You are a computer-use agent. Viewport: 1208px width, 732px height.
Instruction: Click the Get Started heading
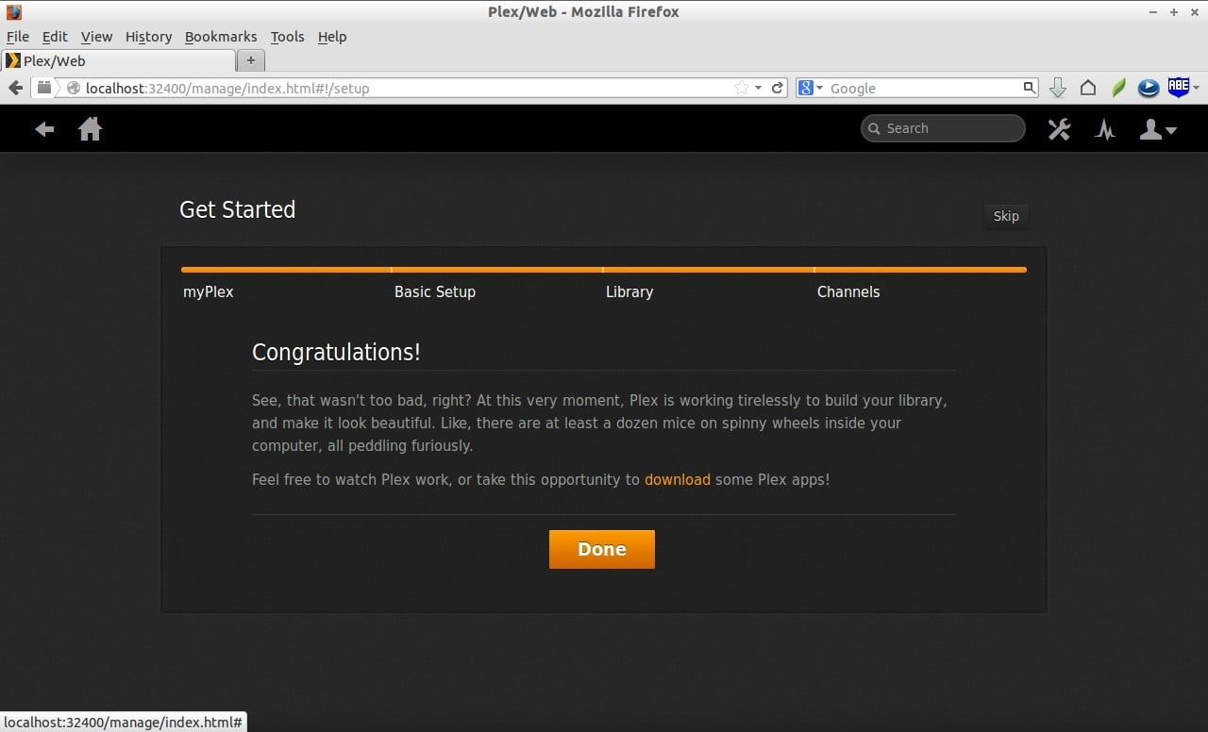pos(238,209)
